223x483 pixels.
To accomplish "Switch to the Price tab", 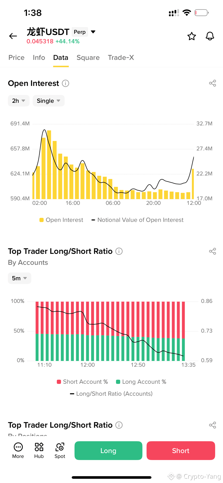I will point(16,57).
